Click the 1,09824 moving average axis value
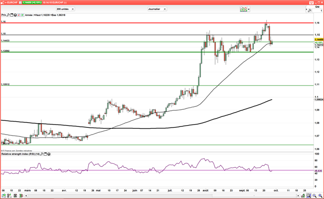 [319, 100]
